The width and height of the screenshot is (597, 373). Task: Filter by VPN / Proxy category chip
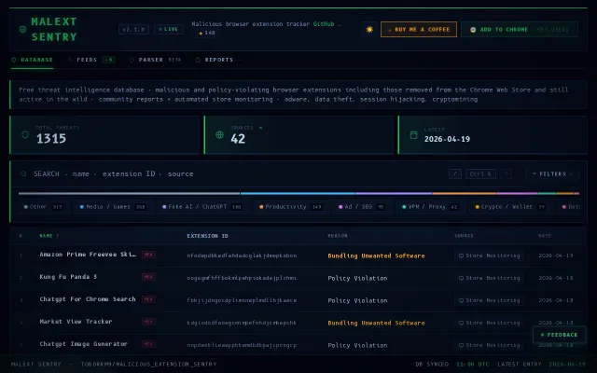coord(430,207)
